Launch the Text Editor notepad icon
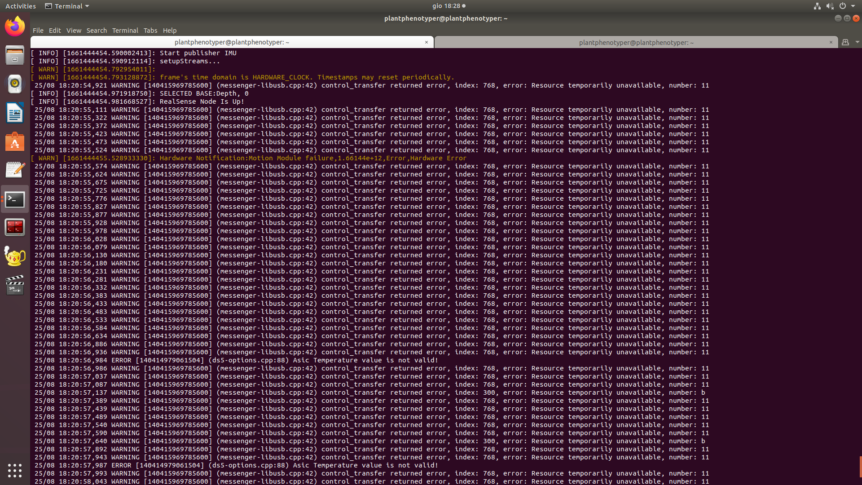This screenshot has height=485, width=862. 15,170
